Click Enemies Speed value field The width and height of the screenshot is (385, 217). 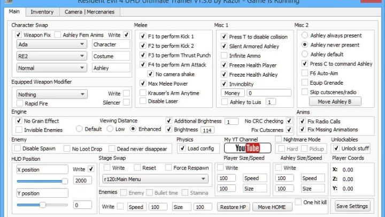click(158, 207)
